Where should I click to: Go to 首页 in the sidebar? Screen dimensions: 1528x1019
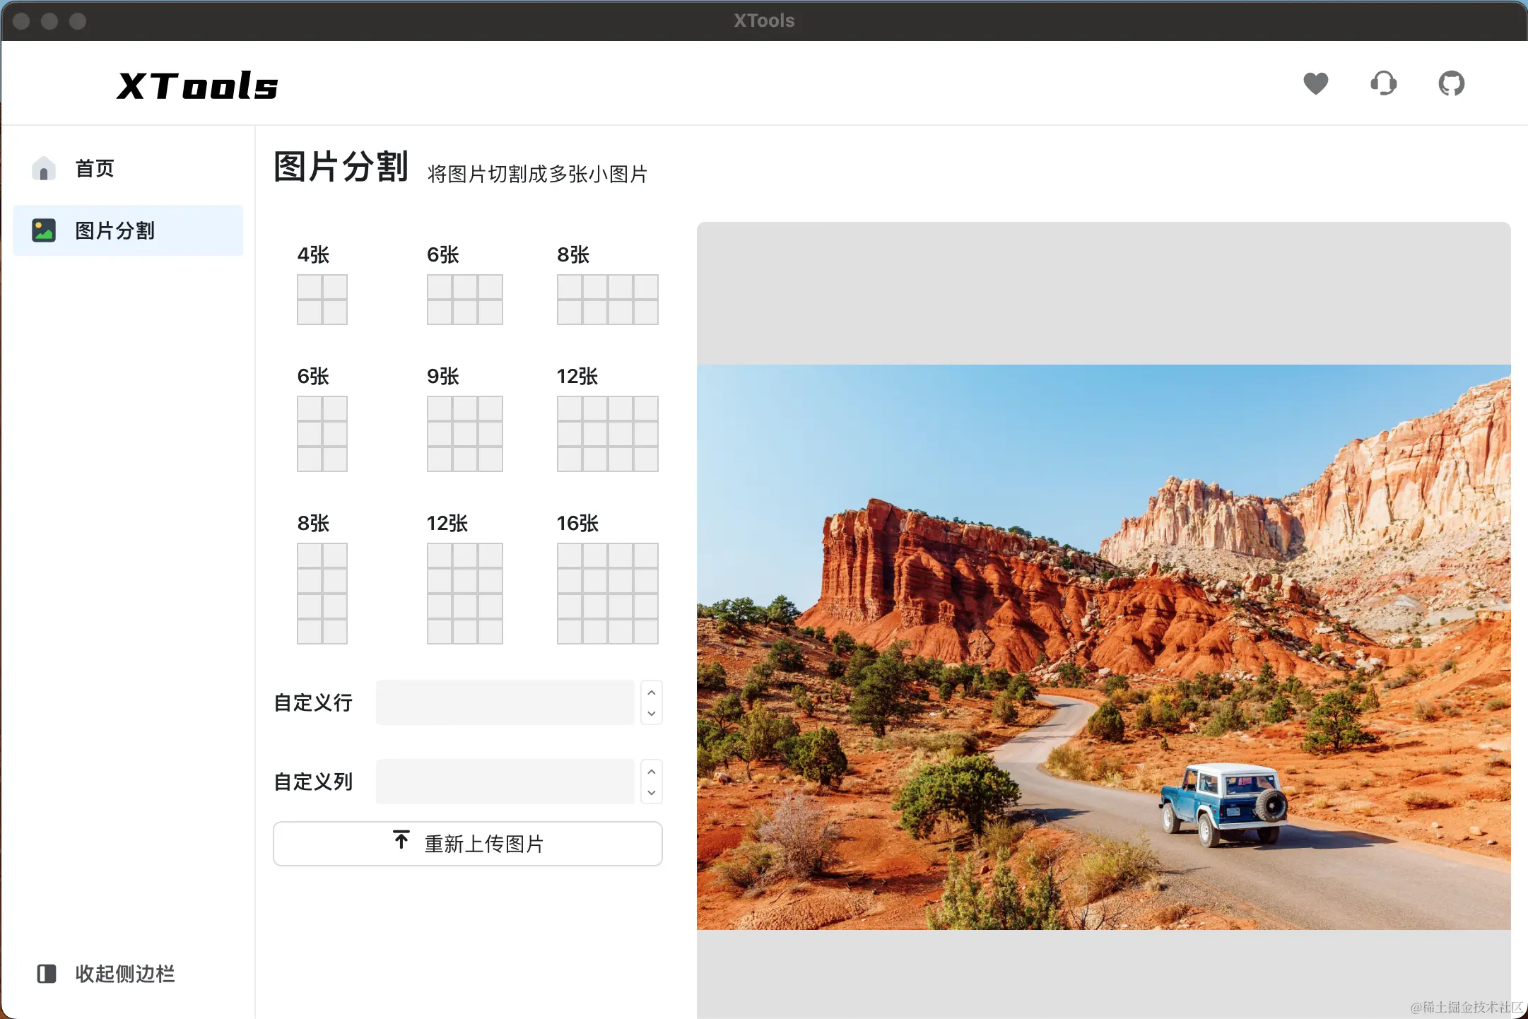point(95,169)
